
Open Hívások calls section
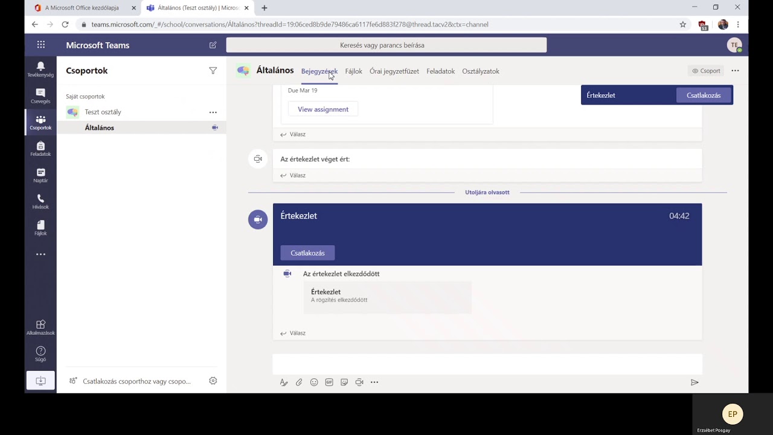(x=40, y=202)
